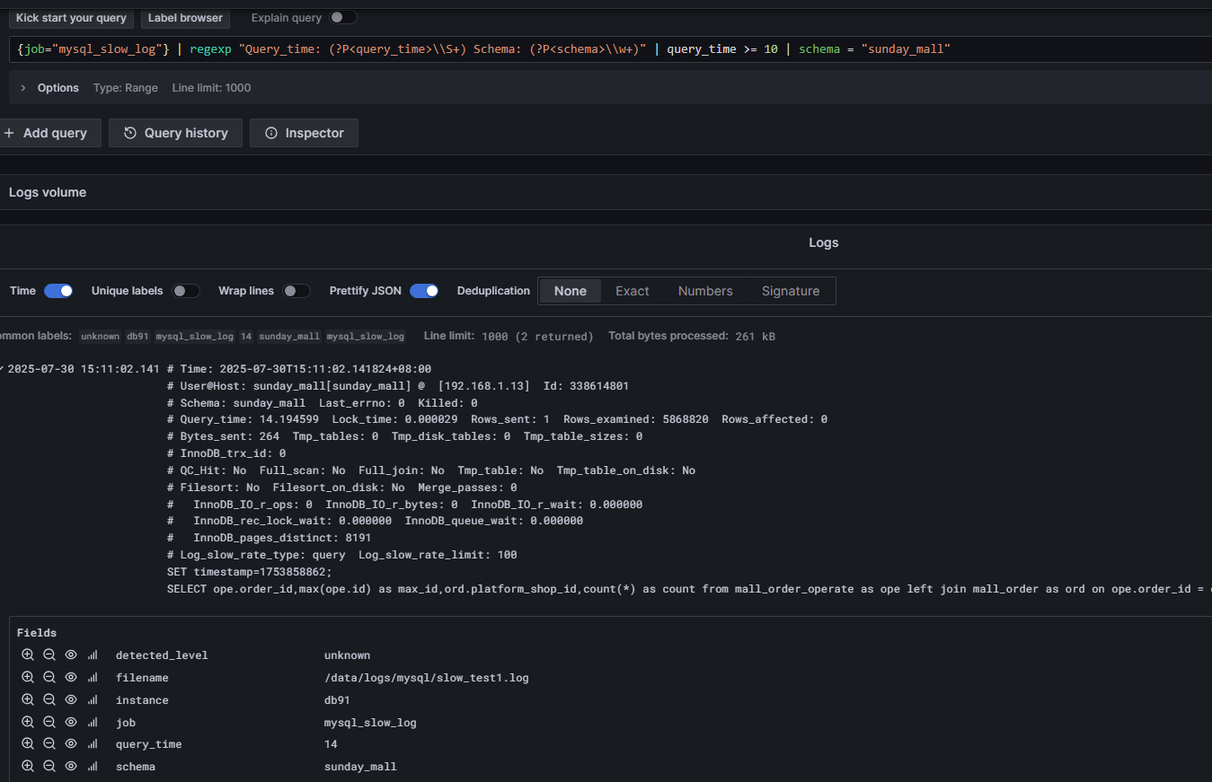
Task: Click Kick start your query button
Action: click(72, 18)
